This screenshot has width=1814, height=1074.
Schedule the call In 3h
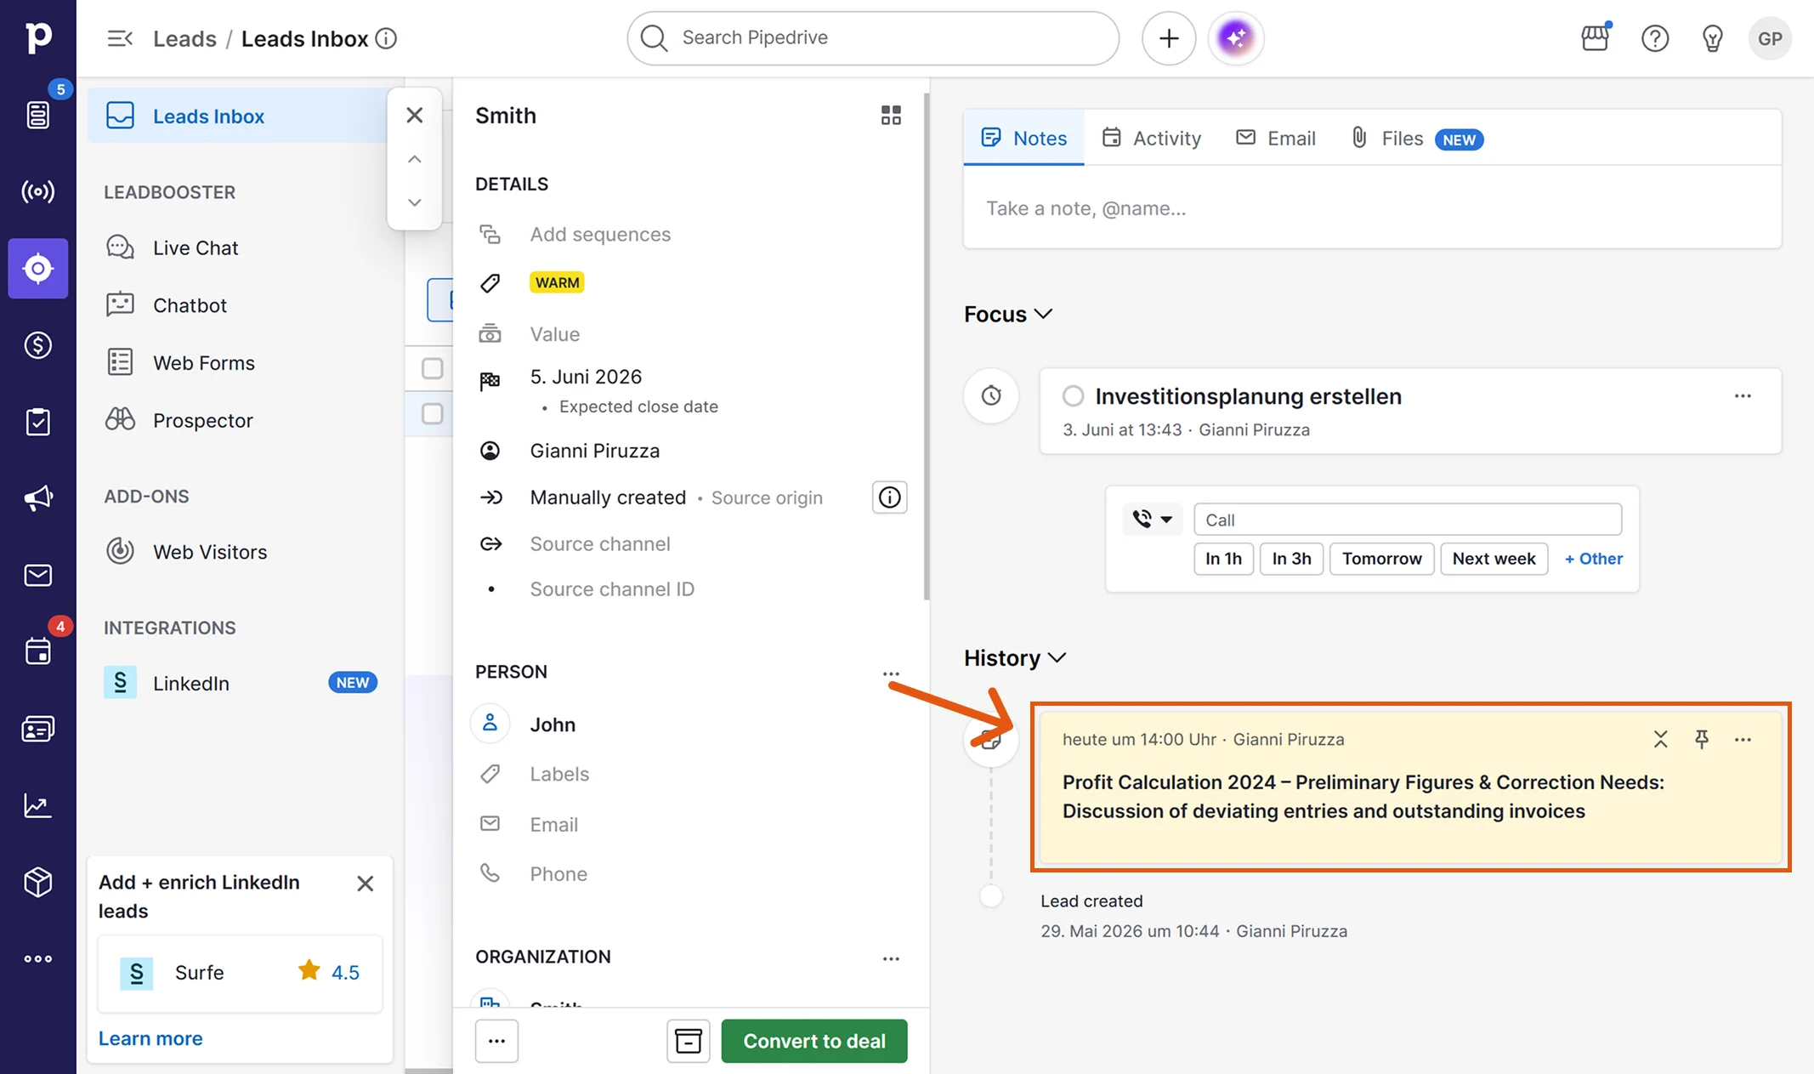point(1291,559)
